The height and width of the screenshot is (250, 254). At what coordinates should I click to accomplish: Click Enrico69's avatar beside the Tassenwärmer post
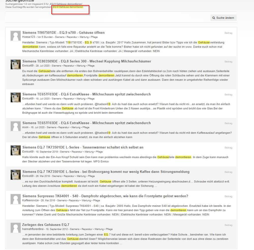point(16,151)
